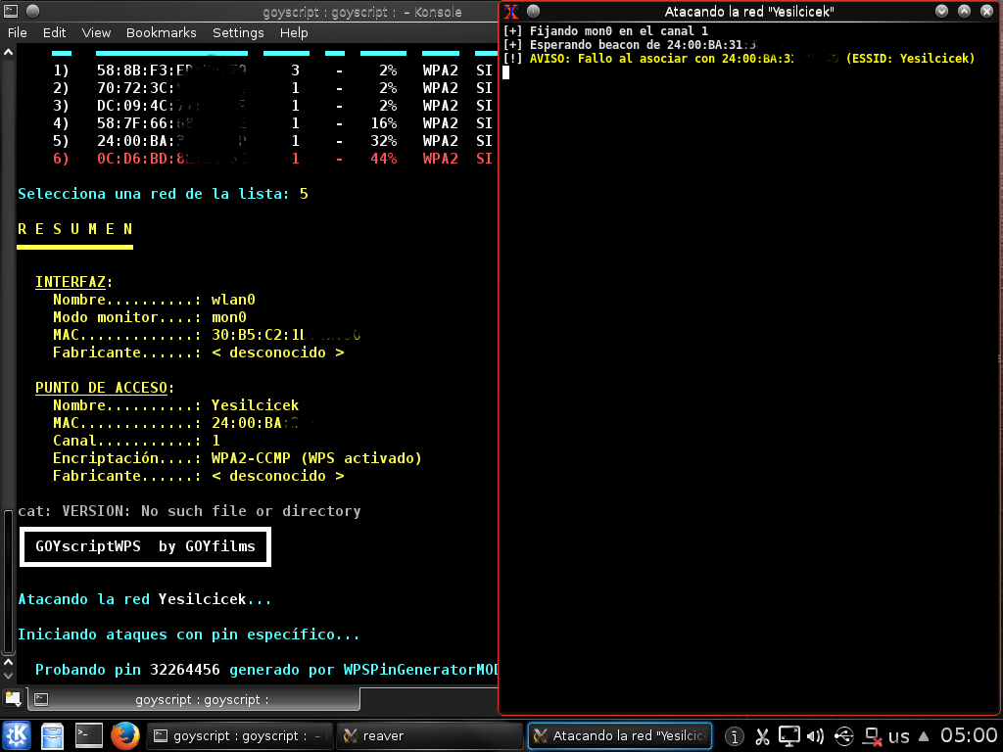Screen dimensions: 1003x752
Task: Click the us keyboard layout indicator
Action: click(x=899, y=736)
